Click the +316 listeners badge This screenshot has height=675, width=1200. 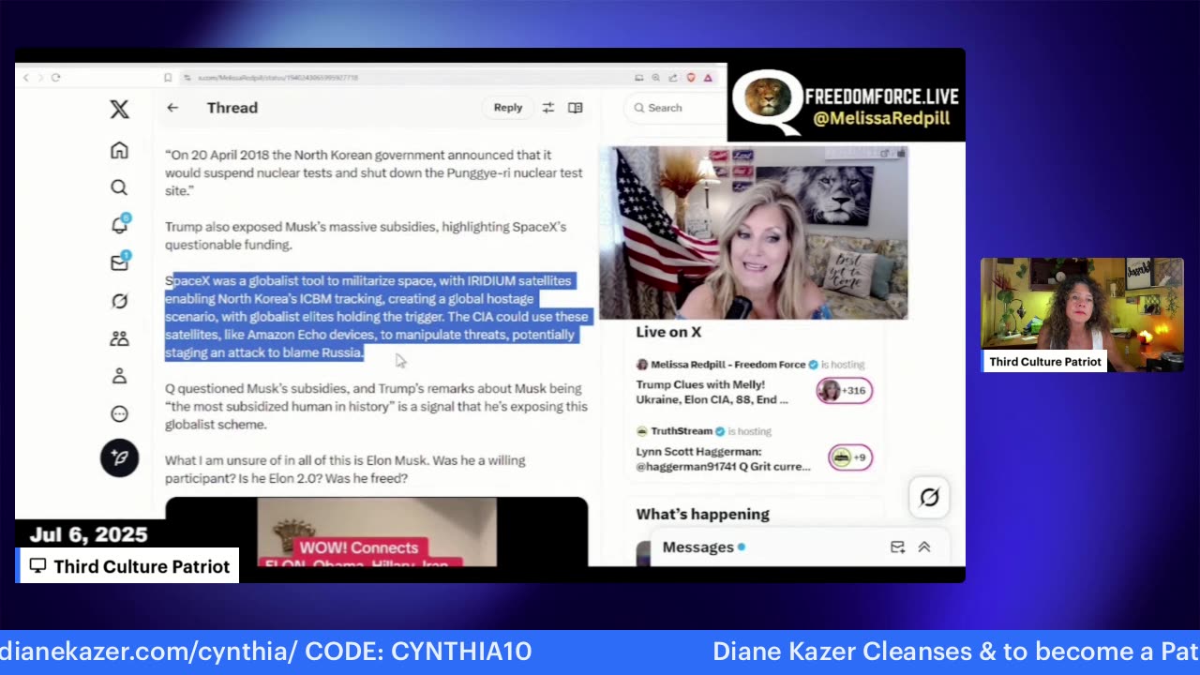(x=845, y=391)
